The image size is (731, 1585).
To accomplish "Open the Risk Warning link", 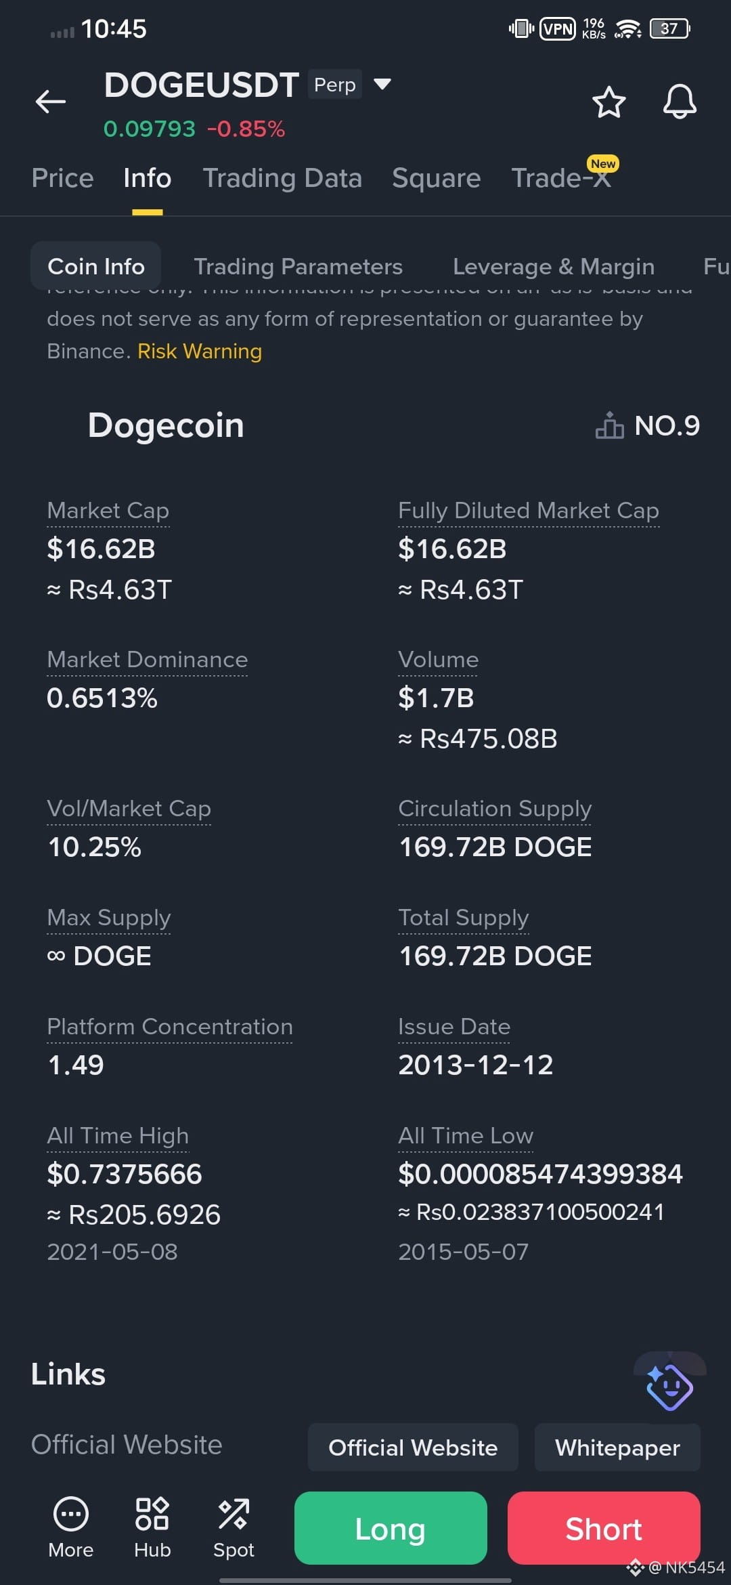I will click(x=200, y=351).
